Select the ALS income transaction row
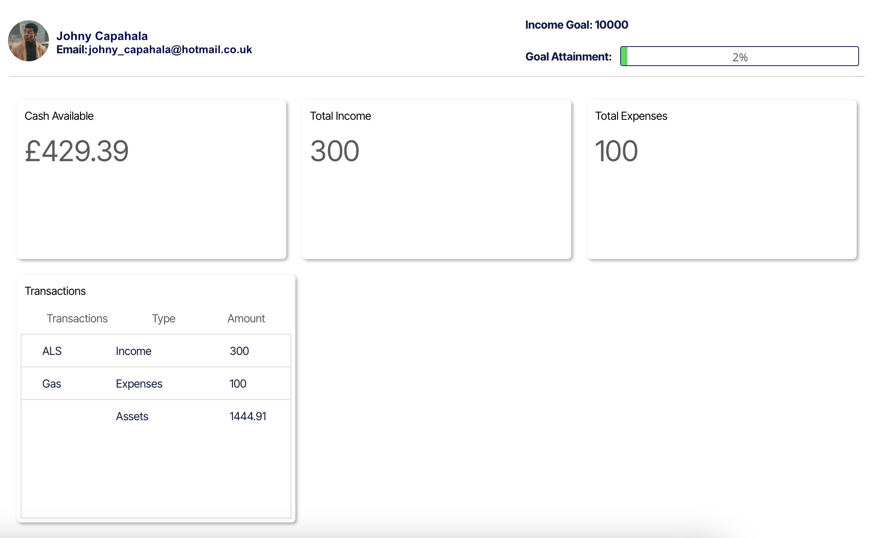 coord(156,351)
